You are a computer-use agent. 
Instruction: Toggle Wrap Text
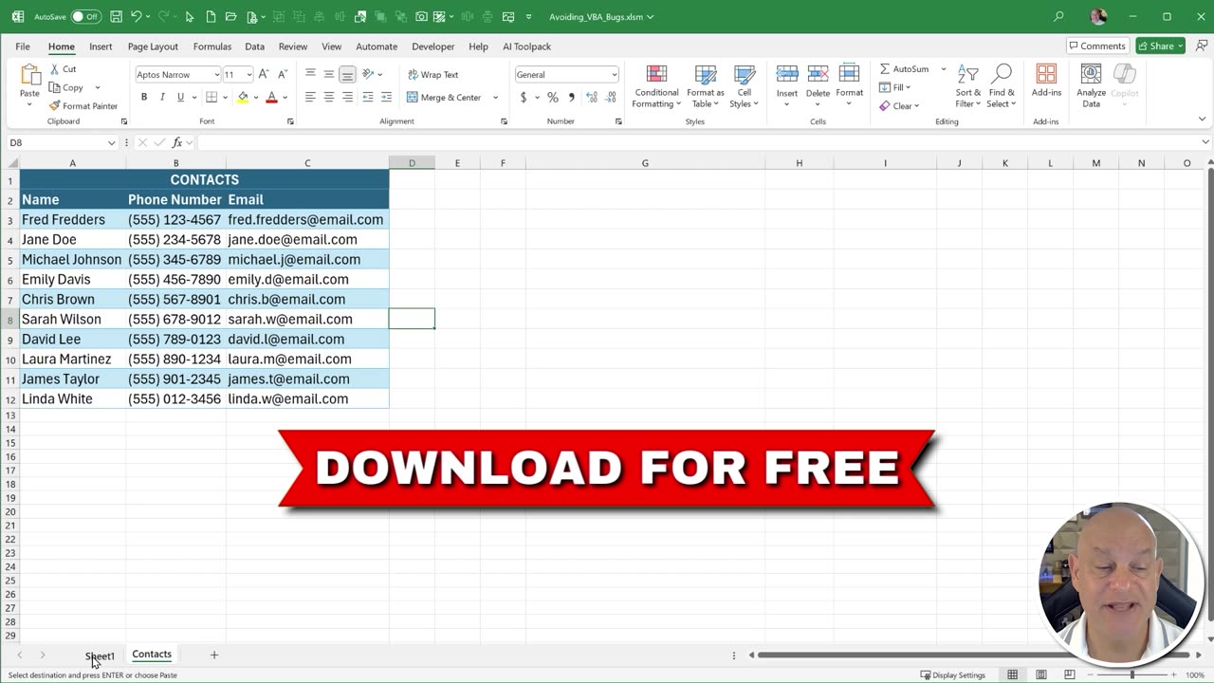point(432,74)
